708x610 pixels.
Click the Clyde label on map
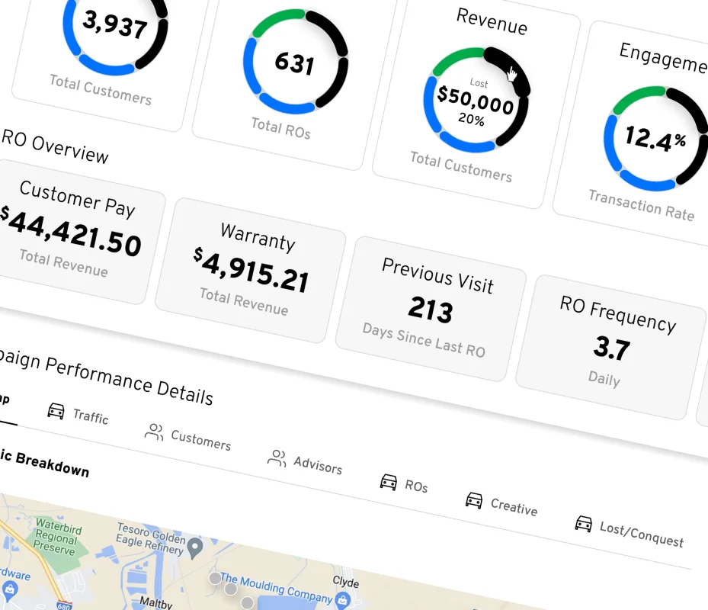click(346, 582)
